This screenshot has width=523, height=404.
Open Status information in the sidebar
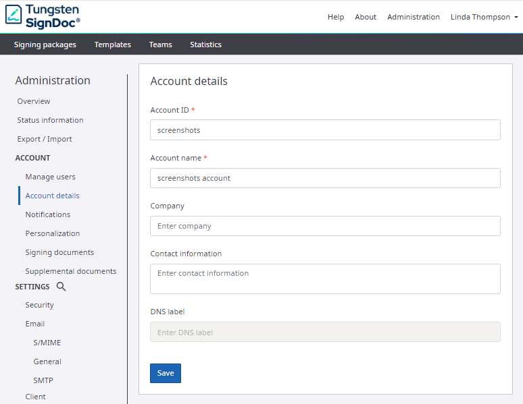(51, 120)
